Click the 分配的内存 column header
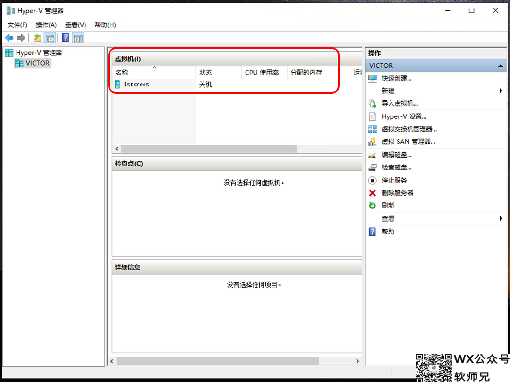The width and height of the screenshot is (510, 382). click(x=318, y=73)
